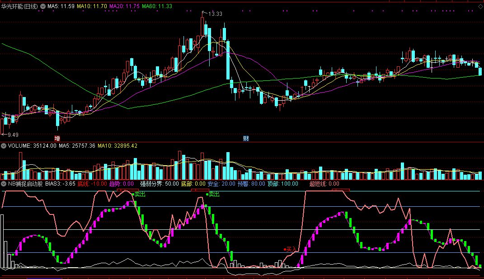Select the 华光环能(日线) chart title
This screenshot has height=279, width=484.
19,6
